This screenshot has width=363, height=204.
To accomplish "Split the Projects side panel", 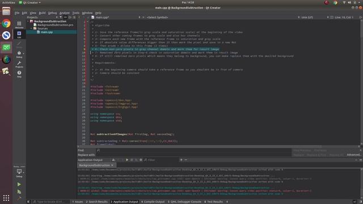I will click(70, 18).
